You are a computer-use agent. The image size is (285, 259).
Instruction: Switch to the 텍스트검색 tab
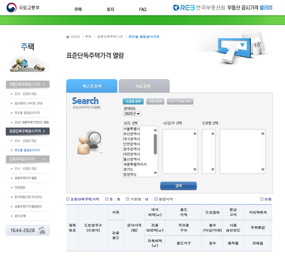tap(92, 86)
